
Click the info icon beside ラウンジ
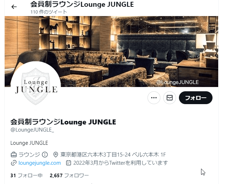[x=45, y=155]
